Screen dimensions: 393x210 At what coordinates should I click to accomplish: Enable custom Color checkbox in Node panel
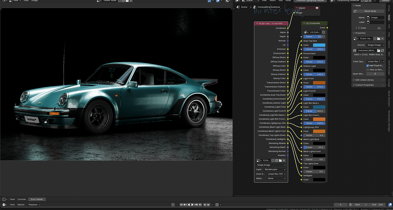click(359, 28)
